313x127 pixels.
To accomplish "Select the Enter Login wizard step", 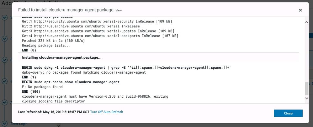I will click(x=19, y=124).
